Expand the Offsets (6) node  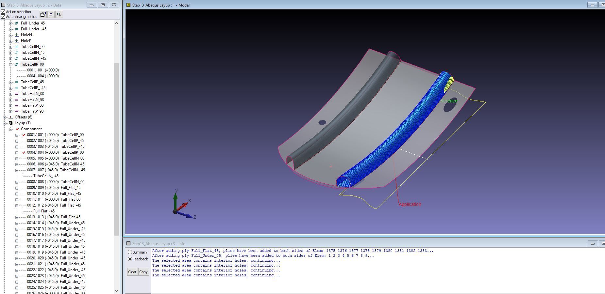[x=4, y=117]
